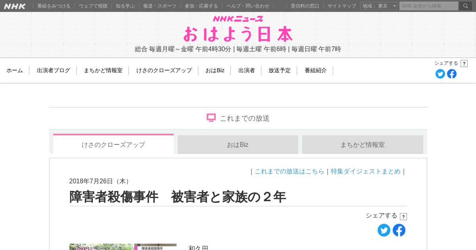Image resolution: width=476 pixels, height=250 pixels.
Task: Share the article on Twitter
Action: [x=384, y=230]
